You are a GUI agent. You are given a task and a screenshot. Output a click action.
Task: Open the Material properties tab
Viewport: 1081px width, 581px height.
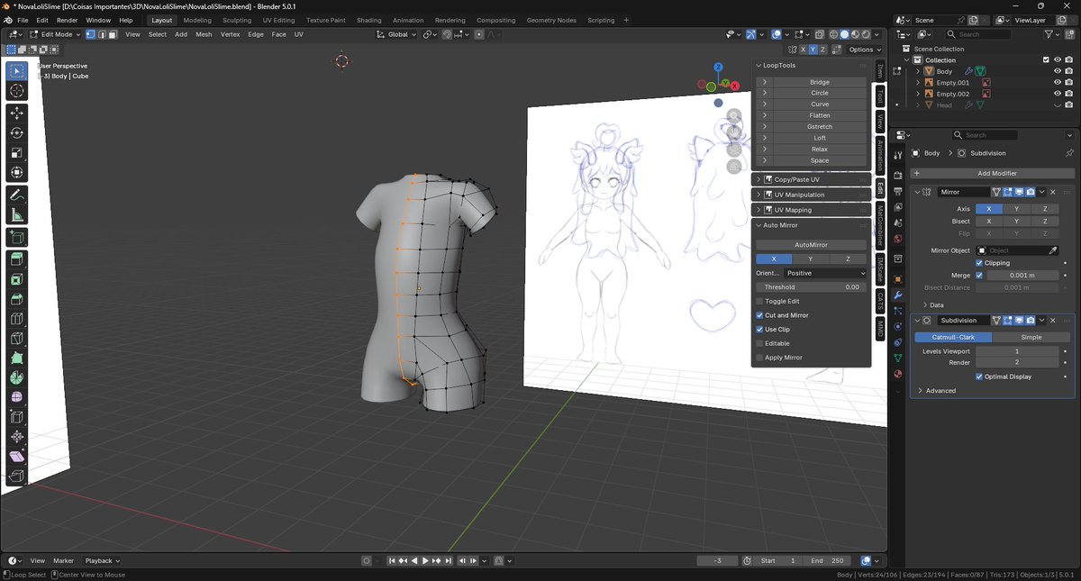pos(898,374)
